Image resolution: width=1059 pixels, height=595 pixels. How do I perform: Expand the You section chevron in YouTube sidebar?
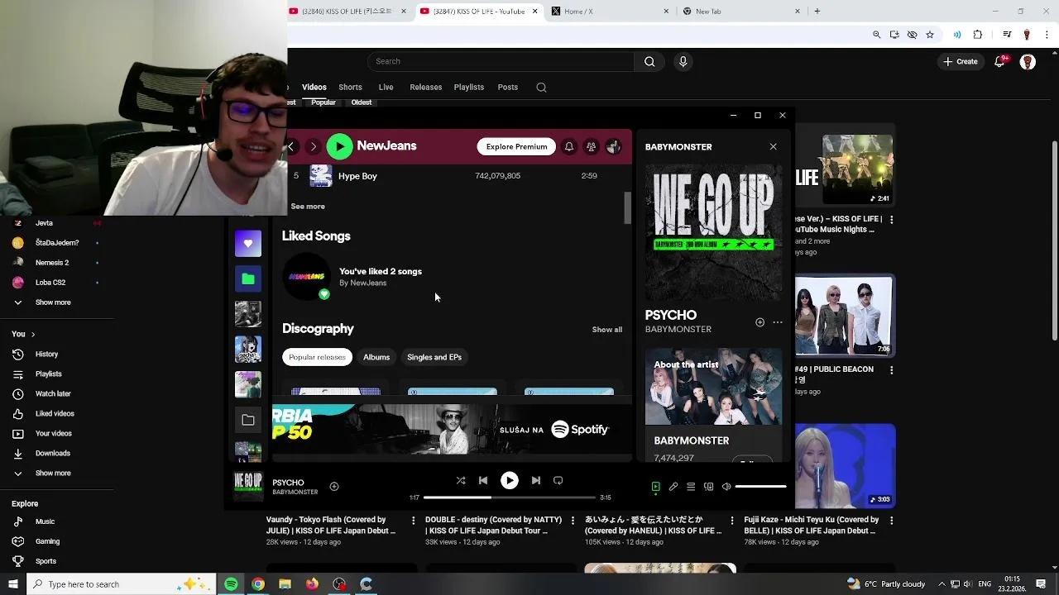point(33,334)
